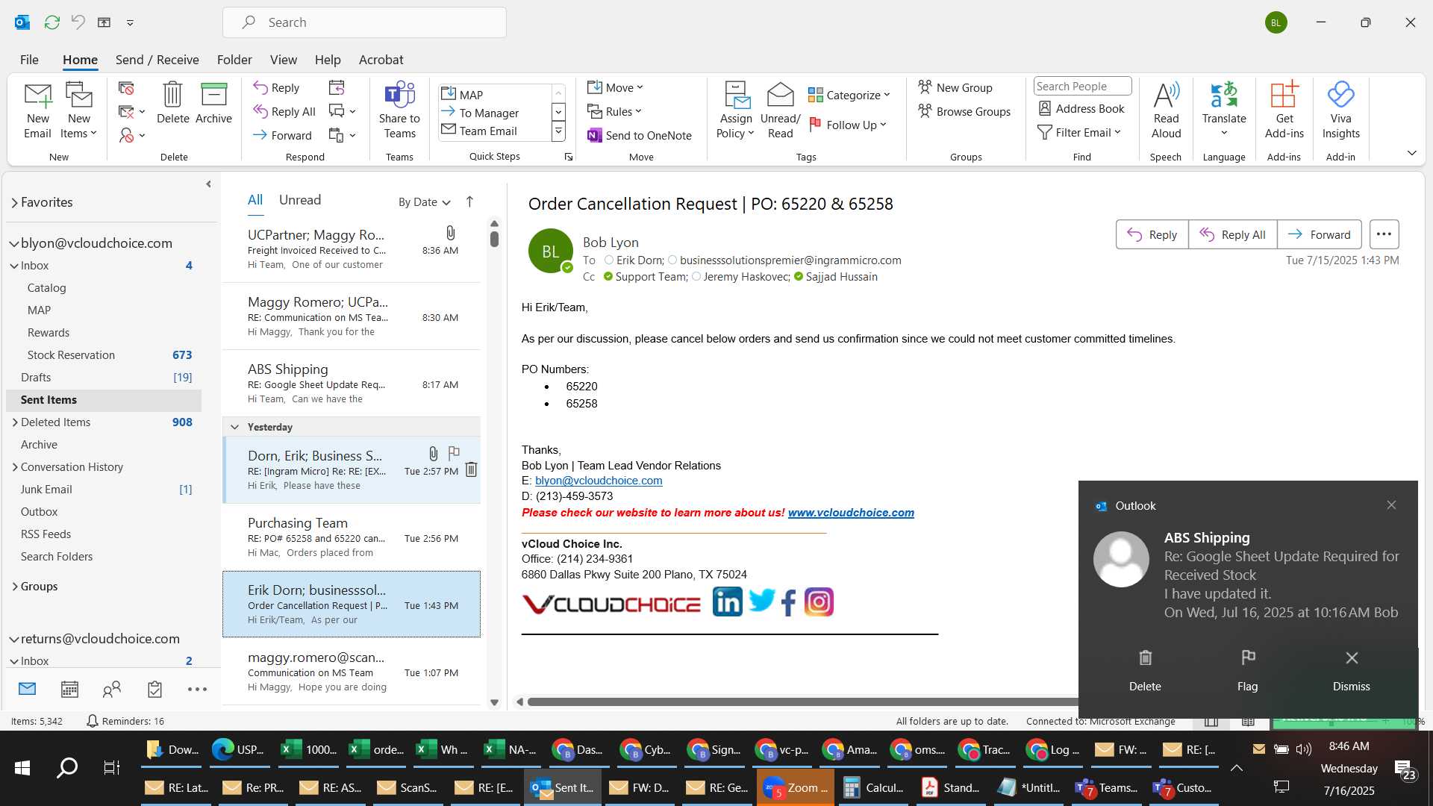1433x806 pixels.
Task: Click Reply All in reading pane
Action: coord(1232,234)
